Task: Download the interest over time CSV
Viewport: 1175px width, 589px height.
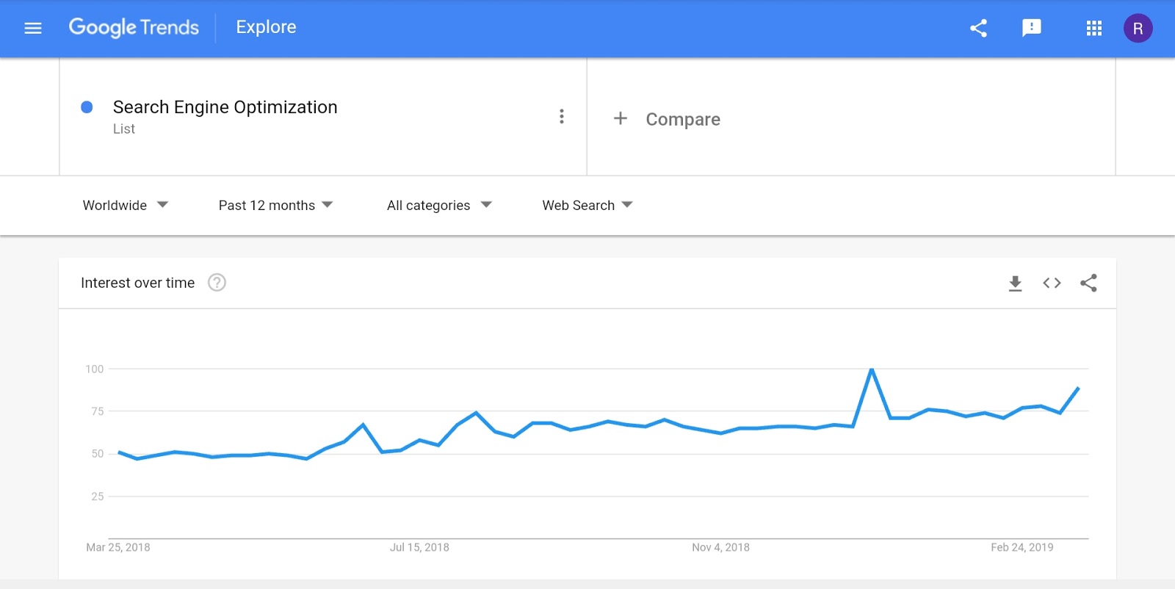Action: tap(1015, 283)
